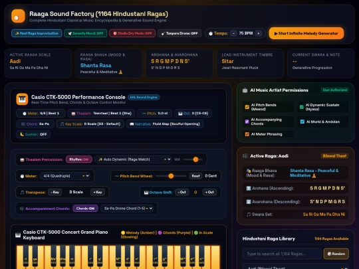Click the tempo stopwatch icon
The image size is (359, 269).
211,33
